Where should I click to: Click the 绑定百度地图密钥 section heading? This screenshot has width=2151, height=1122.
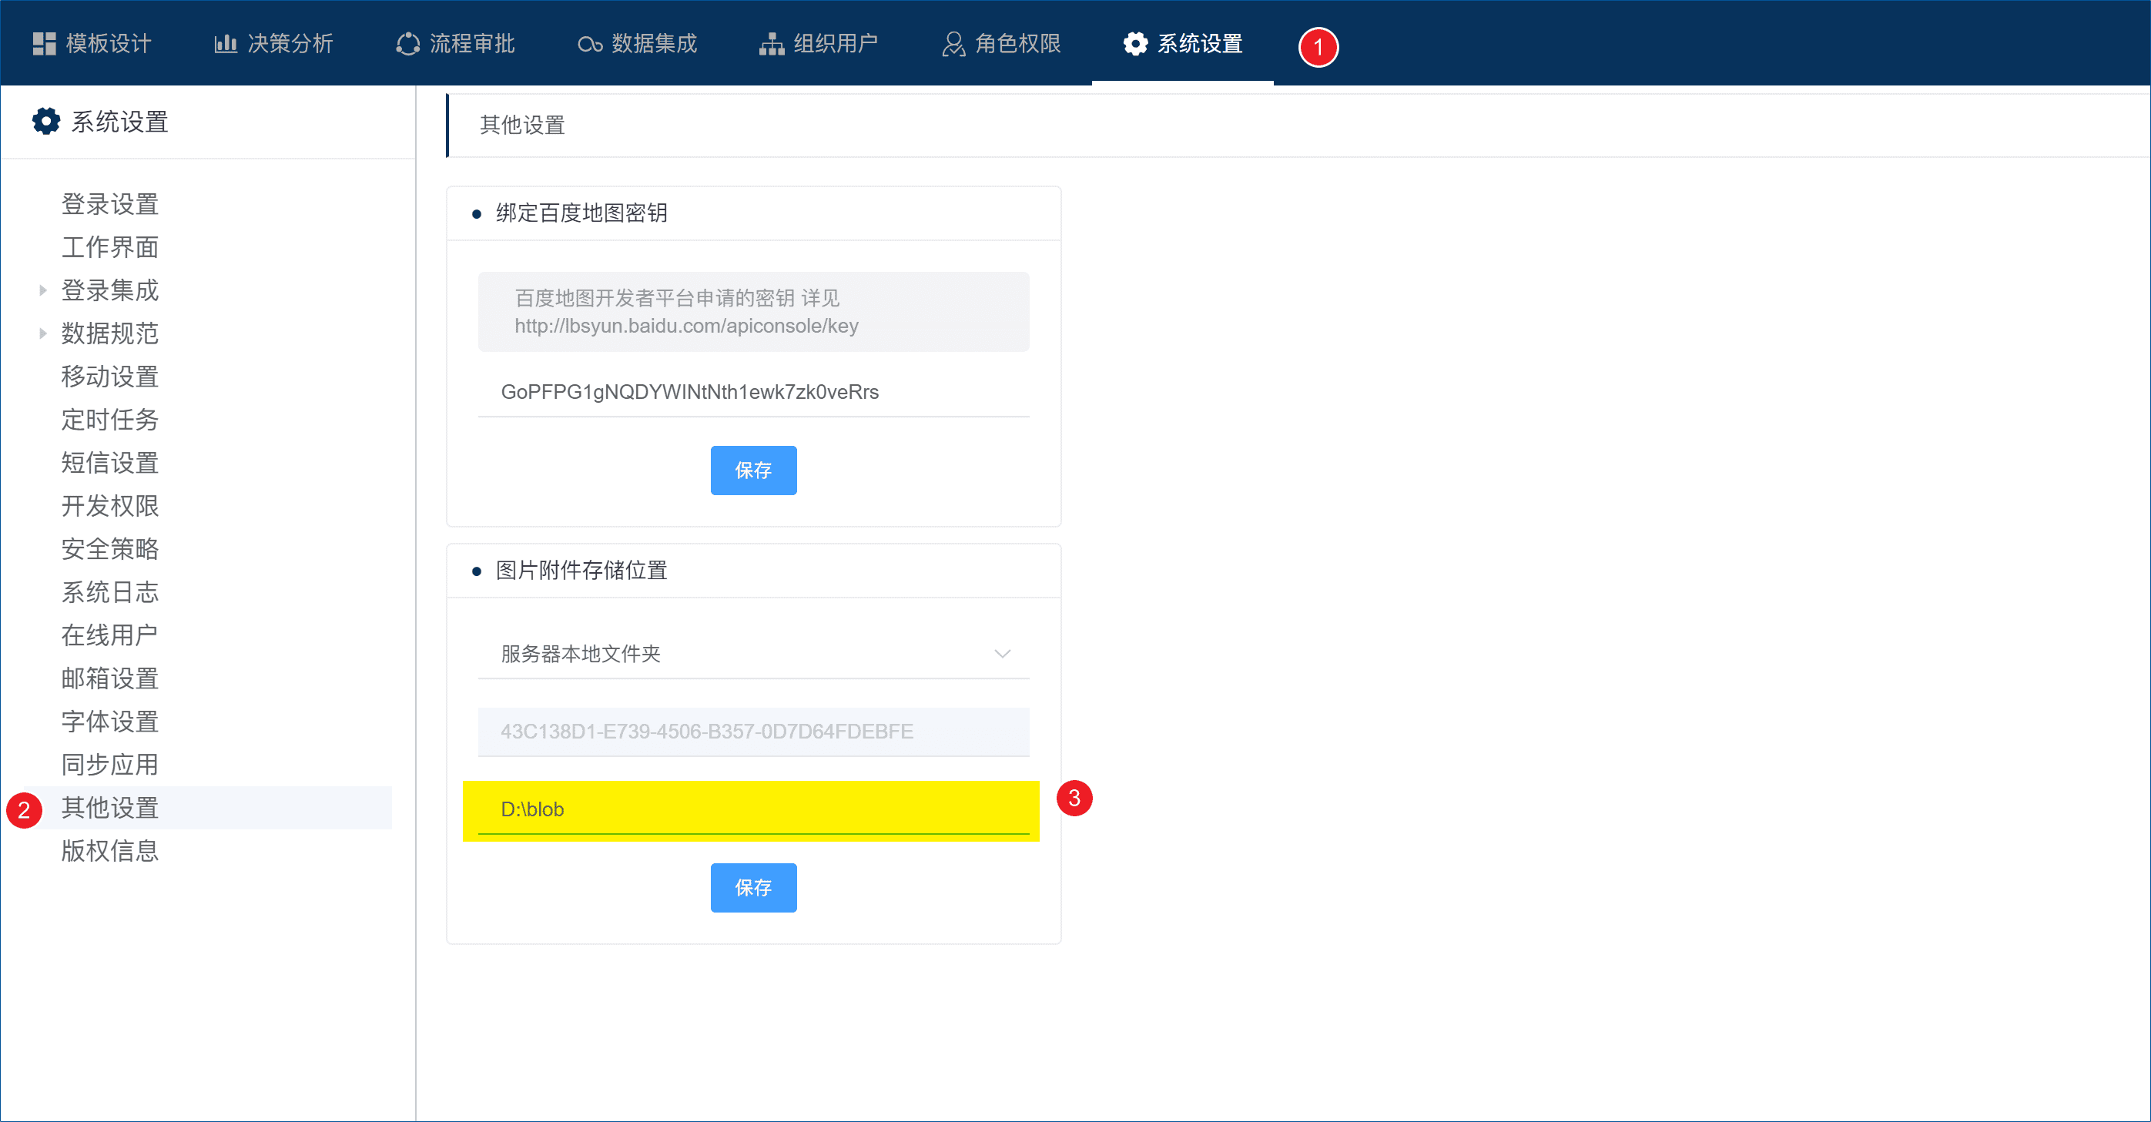tap(582, 213)
